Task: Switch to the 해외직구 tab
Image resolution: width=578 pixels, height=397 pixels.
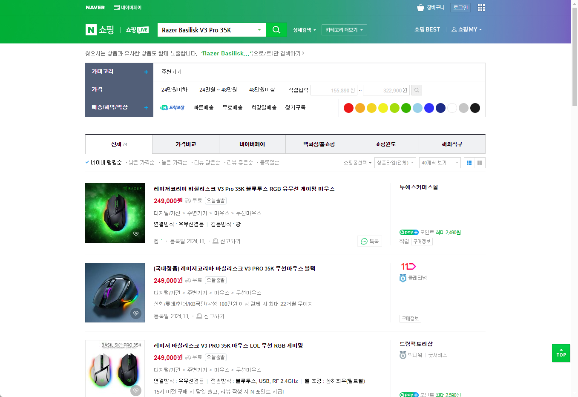Action: click(452, 144)
